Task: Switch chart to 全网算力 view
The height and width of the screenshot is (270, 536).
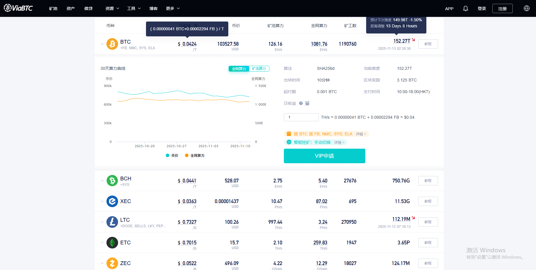Action: point(239,69)
